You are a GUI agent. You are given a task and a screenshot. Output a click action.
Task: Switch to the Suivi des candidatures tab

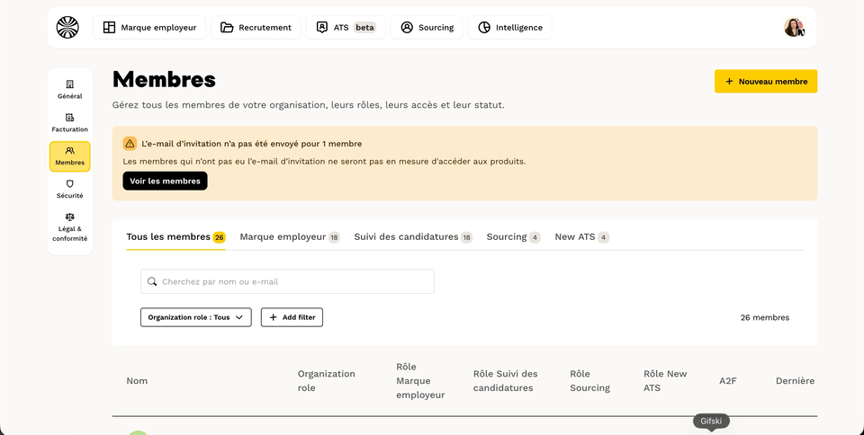(x=413, y=237)
